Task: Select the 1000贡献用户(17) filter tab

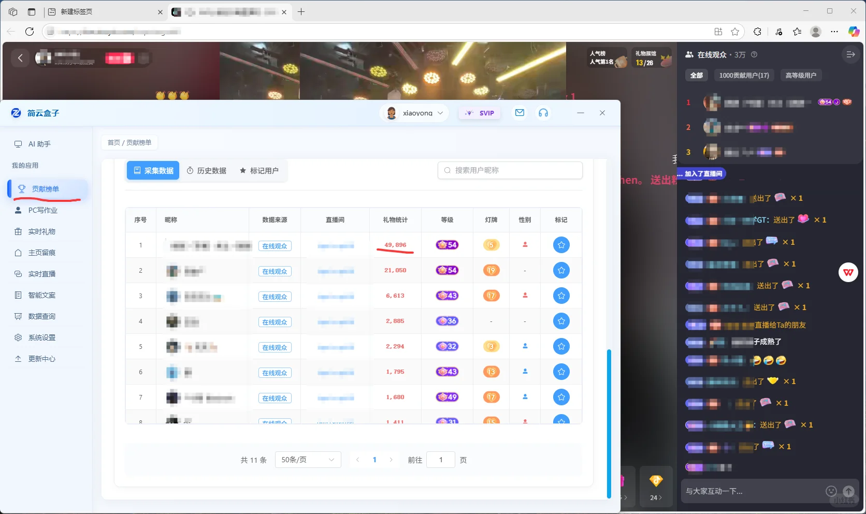Action: click(744, 75)
